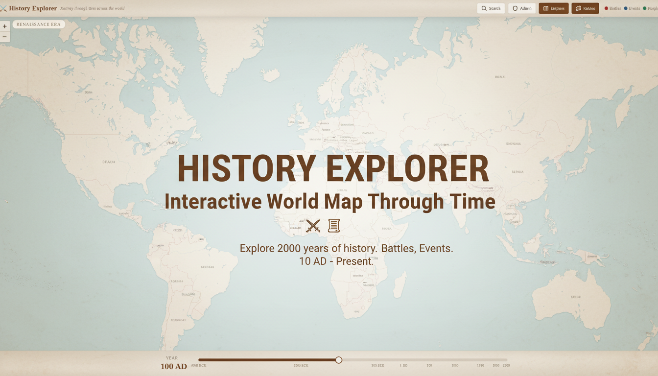Viewport: 658px width, 376px height.
Task: Zoom out with the minus map button
Action: [4, 37]
